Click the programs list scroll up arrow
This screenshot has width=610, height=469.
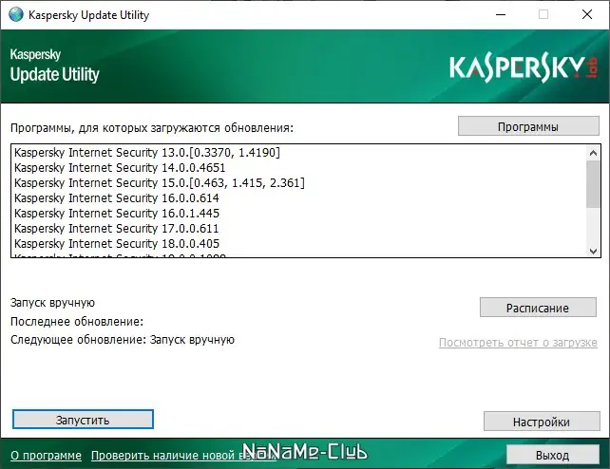pyautogui.click(x=593, y=153)
